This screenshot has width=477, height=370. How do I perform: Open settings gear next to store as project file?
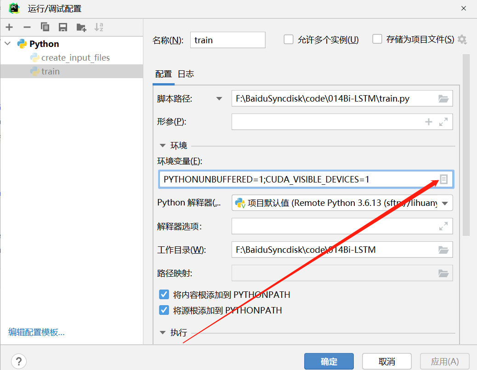coord(462,40)
